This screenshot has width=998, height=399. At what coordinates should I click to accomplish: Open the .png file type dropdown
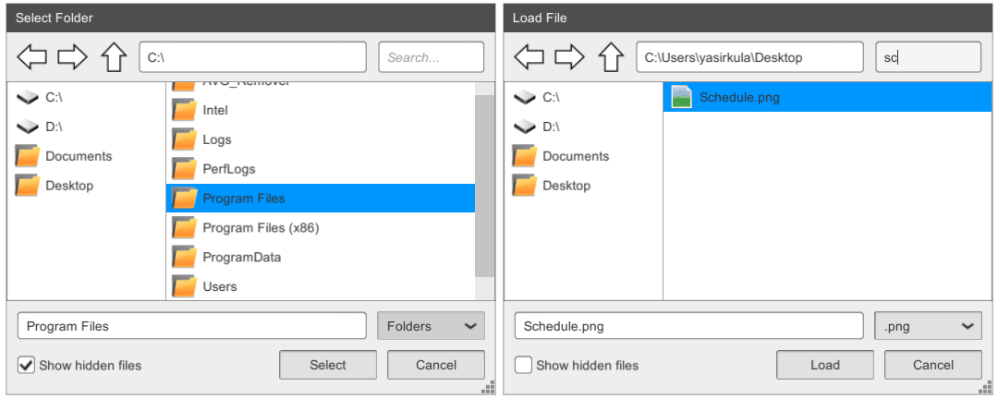[x=928, y=326]
